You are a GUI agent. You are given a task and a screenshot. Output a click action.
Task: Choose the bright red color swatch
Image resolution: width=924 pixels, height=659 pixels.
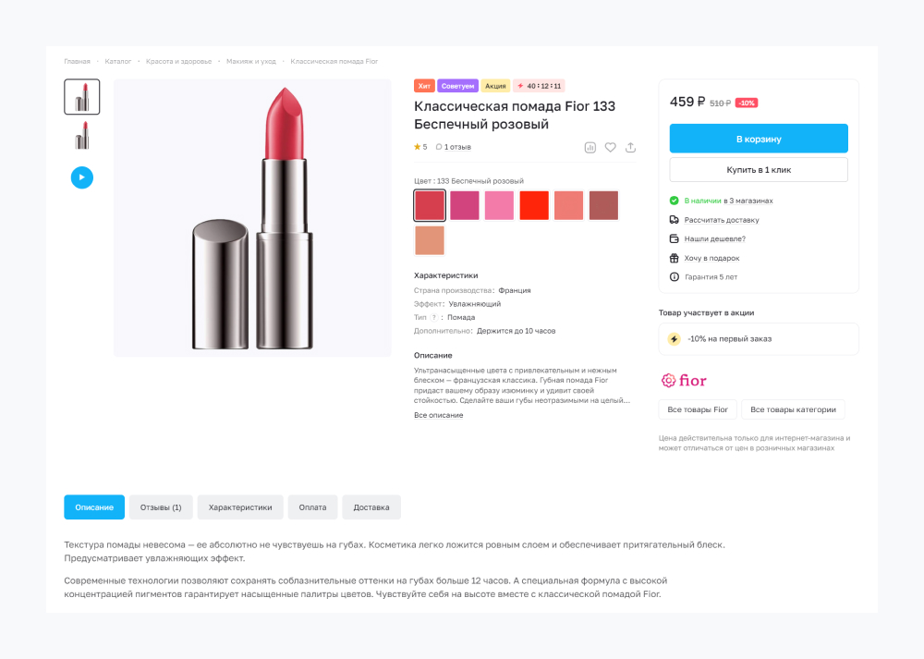pyautogui.click(x=534, y=205)
